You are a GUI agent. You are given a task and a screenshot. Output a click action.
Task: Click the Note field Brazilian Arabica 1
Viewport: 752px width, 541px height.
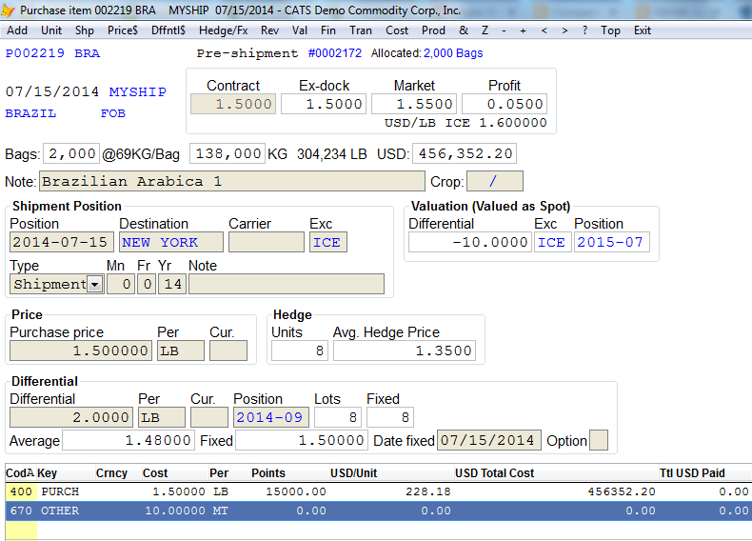pyautogui.click(x=232, y=182)
